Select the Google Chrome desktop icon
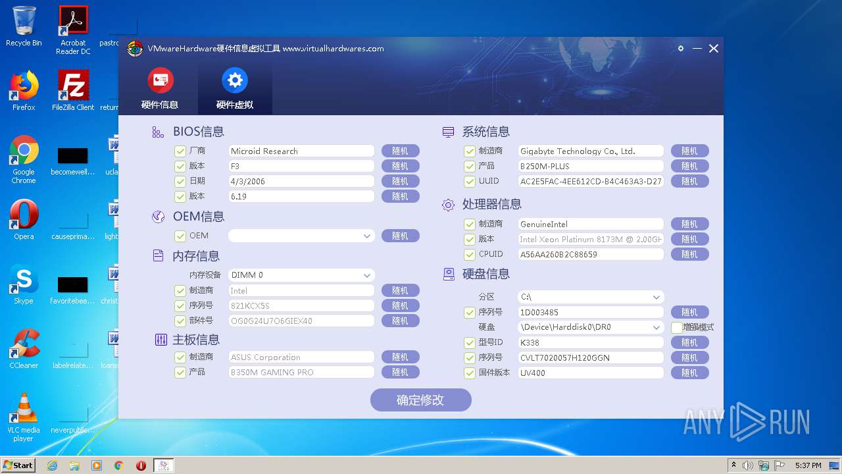The height and width of the screenshot is (474, 842). coord(24,159)
